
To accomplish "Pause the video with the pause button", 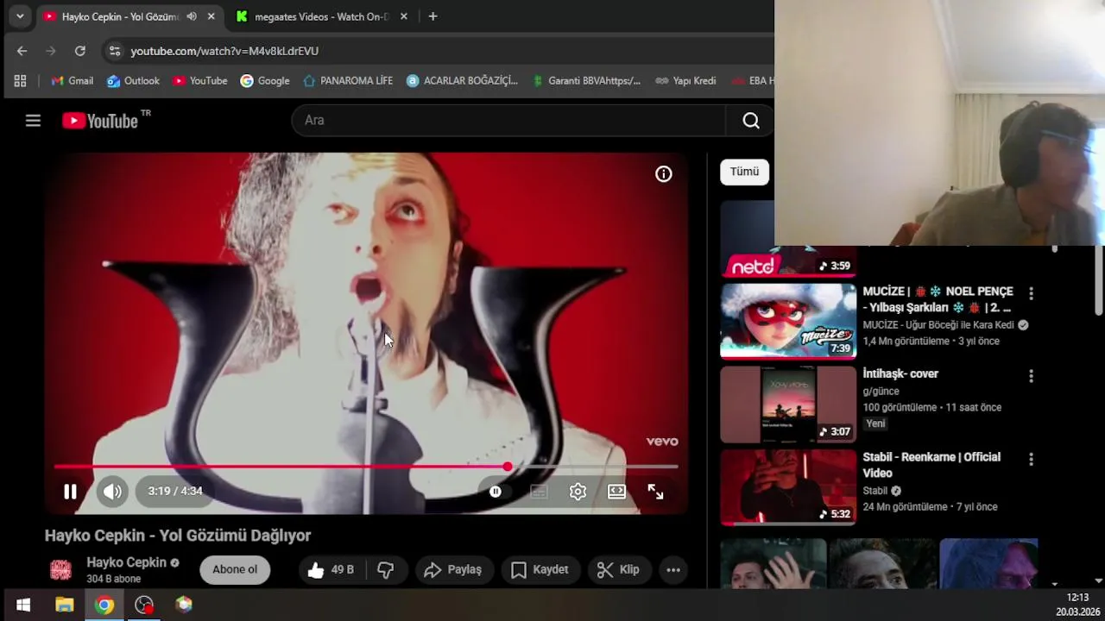I will pyautogui.click(x=70, y=492).
